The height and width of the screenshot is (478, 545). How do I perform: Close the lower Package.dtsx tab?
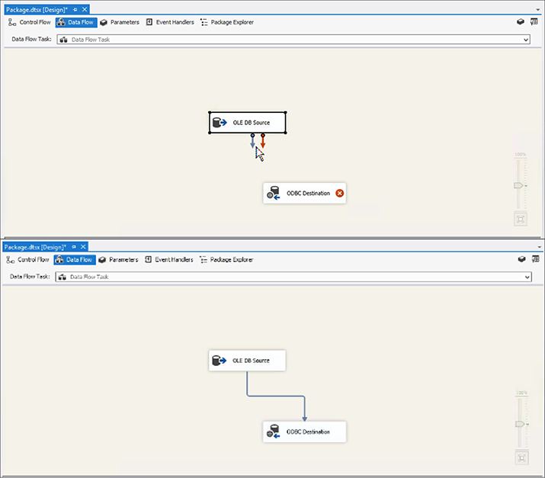(x=83, y=247)
